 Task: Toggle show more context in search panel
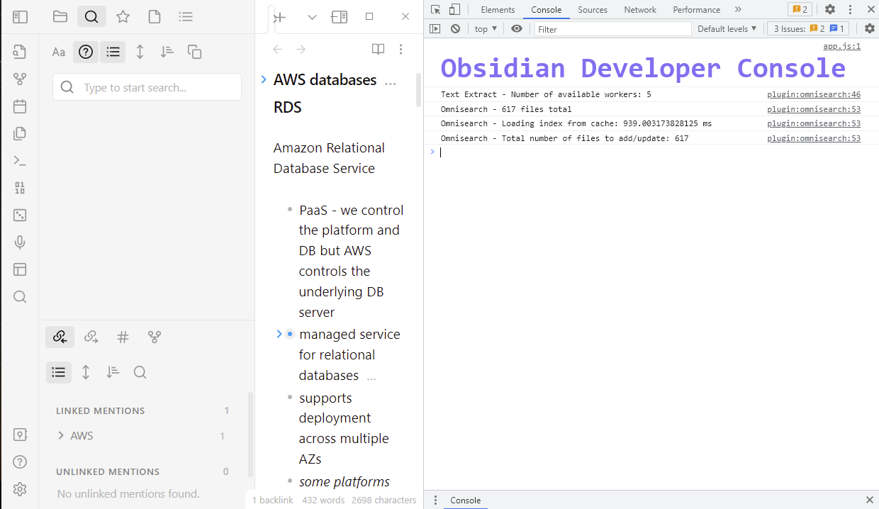pyautogui.click(x=140, y=52)
